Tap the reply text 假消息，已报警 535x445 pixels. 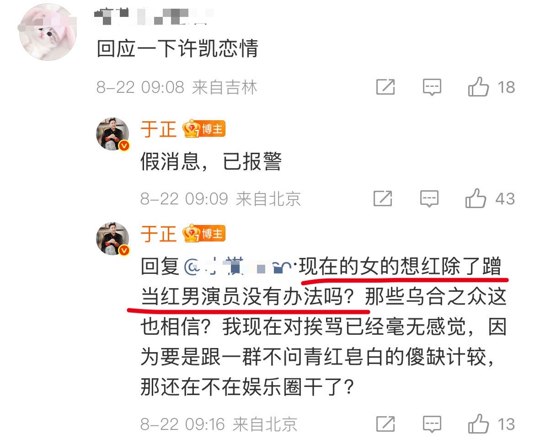211,161
